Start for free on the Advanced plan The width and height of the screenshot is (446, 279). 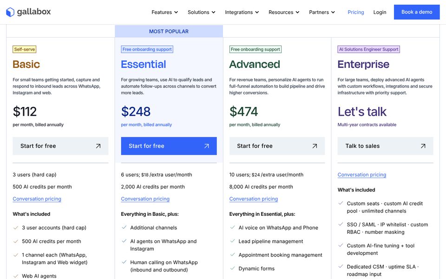click(x=277, y=146)
